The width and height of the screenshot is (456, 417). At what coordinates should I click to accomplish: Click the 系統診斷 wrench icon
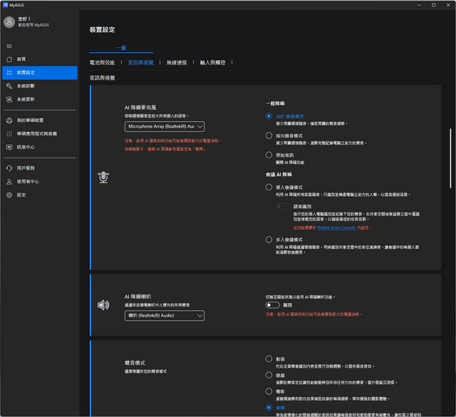[x=9, y=86]
